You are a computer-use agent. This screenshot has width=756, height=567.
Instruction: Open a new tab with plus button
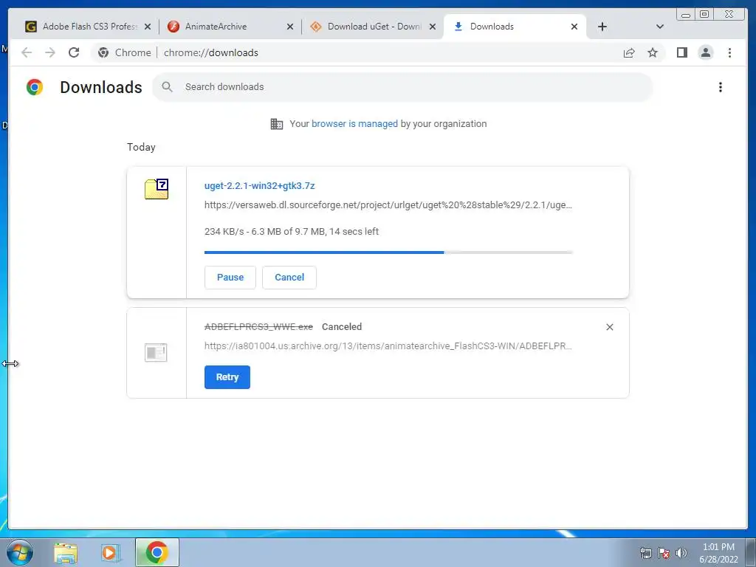(602, 27)
